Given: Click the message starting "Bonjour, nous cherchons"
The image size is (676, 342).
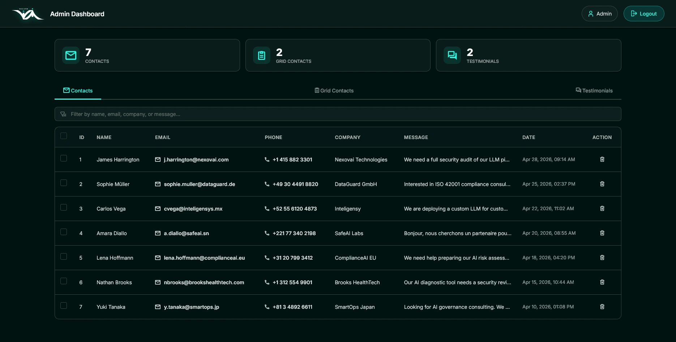Looking at the screenshot, I should coord(458,233).
